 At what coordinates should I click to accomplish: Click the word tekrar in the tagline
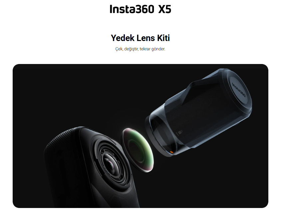pyautogui.click(x=145, y=49)
